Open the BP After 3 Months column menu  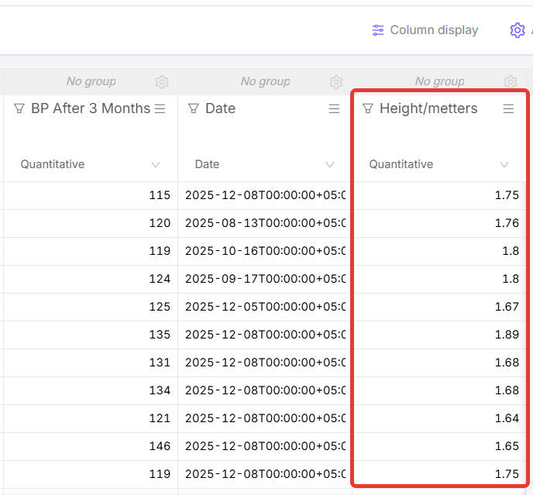coord(160,109)
